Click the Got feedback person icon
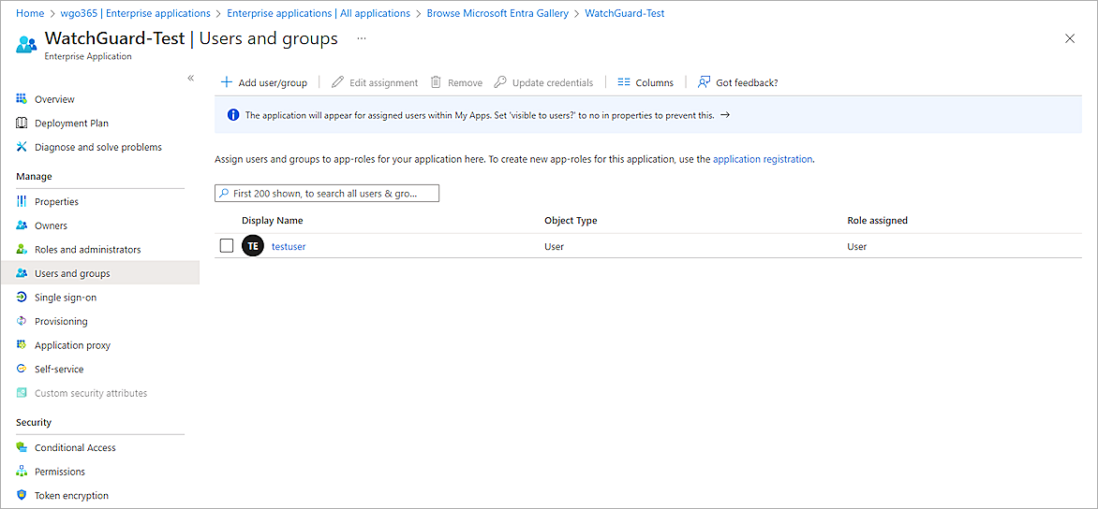The width and height of the screenshot is (1098, 509). pyautogui.click(x=705, y=81)
